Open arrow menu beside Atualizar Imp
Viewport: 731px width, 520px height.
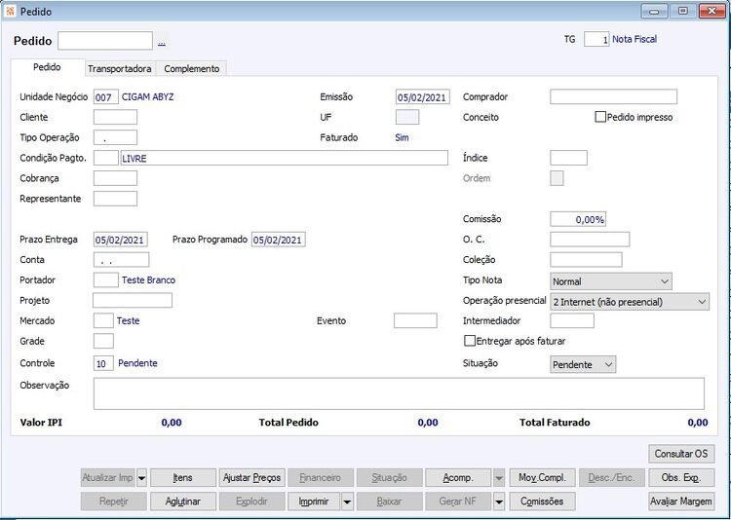[141, 478]
